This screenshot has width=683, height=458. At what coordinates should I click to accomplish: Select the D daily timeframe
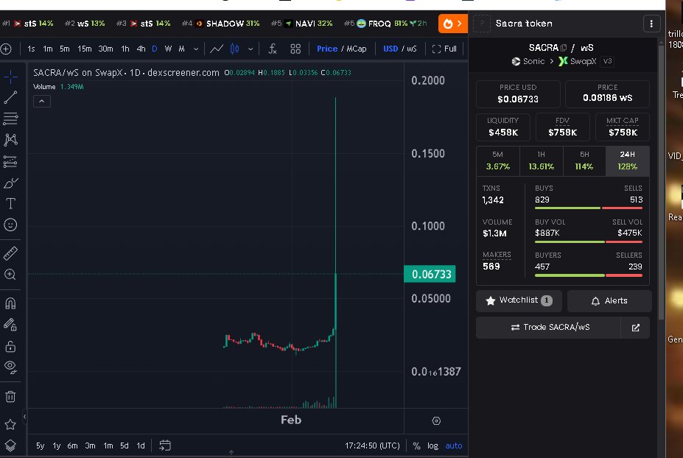pyautogui.click(x=155, y=49)
